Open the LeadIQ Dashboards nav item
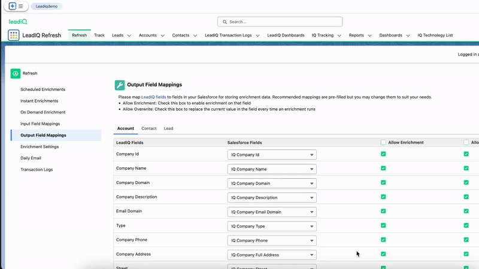The image size is (479, 269). click(286, 35)
